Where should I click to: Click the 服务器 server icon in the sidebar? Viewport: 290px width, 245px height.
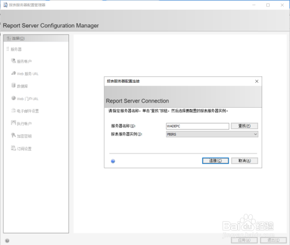[8, 49]
